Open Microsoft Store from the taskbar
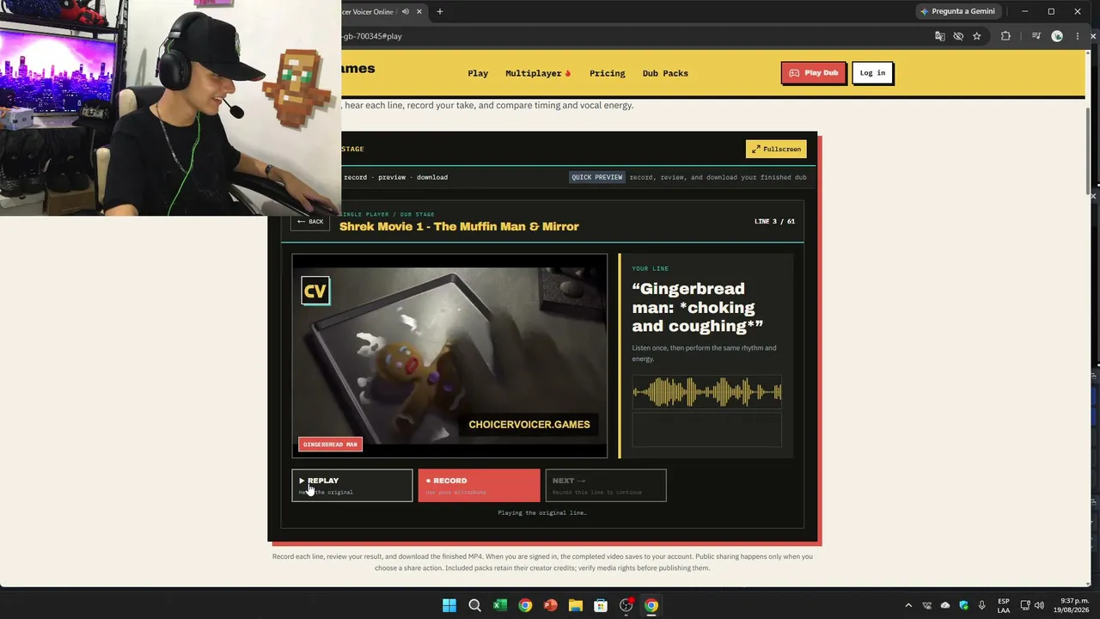 coord(601,605)
